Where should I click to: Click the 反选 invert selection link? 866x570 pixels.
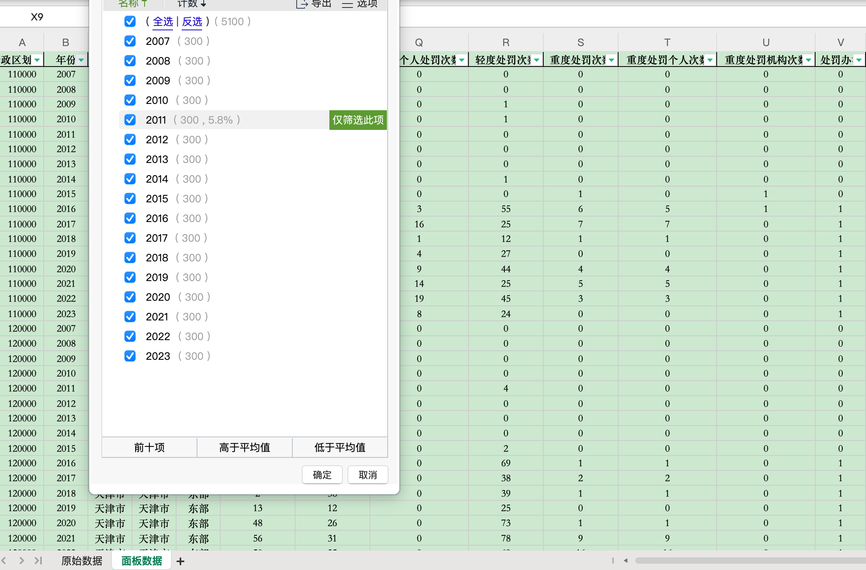click(192, 22)
